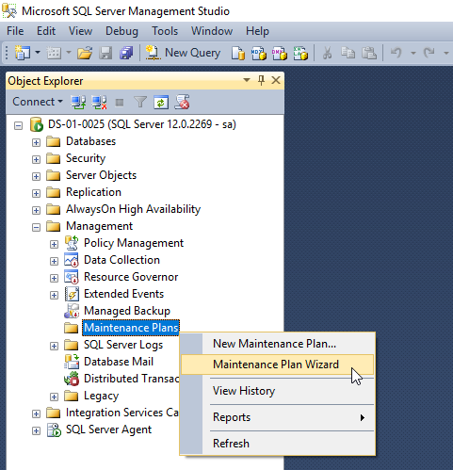Expand the Resource Governor node

click(54, 278)
